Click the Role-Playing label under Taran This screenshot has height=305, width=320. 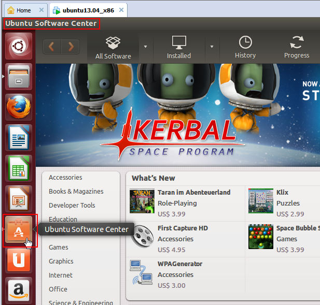(x=177, y=203)
